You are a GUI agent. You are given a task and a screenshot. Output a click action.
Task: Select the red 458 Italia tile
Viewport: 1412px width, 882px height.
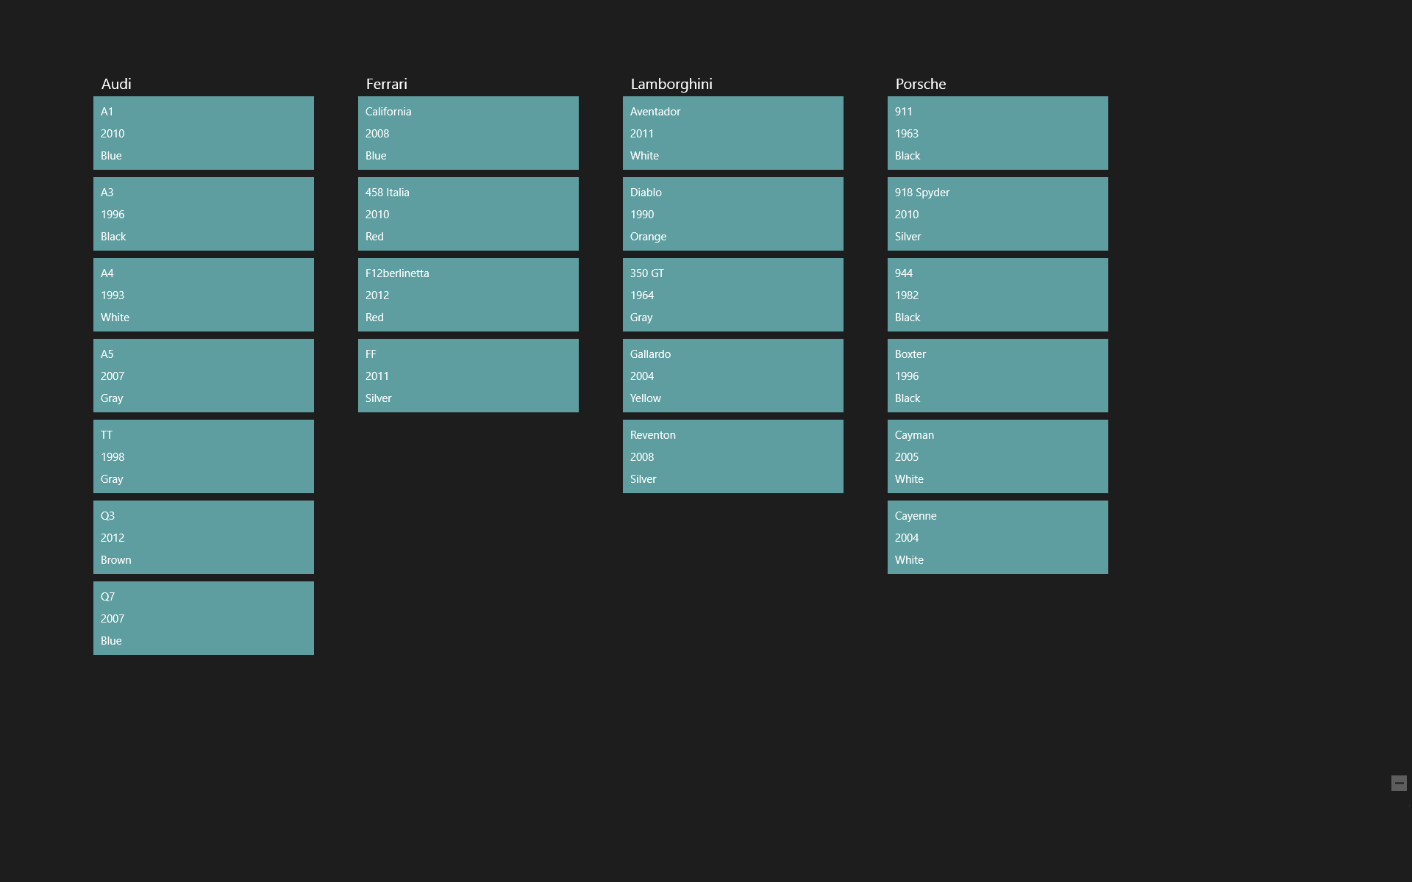[x=468, y=213]
